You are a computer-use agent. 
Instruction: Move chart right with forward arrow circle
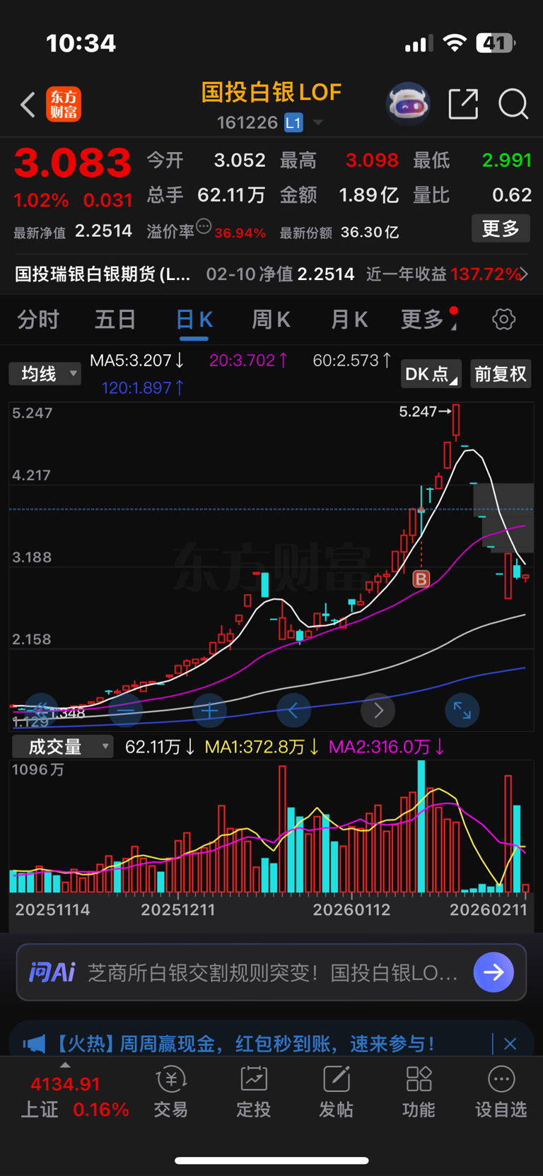(378, 711)
